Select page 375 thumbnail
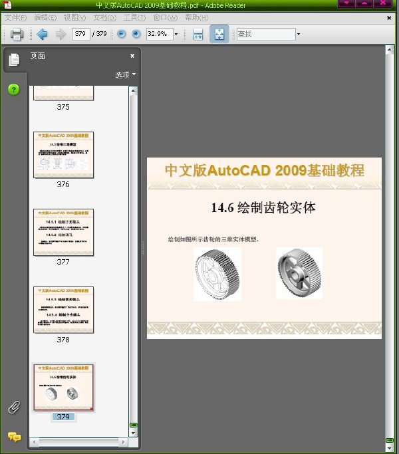Image resolution: width=399 pixels, height=454 pixels. pyautogui.click(x=63, y=93)
